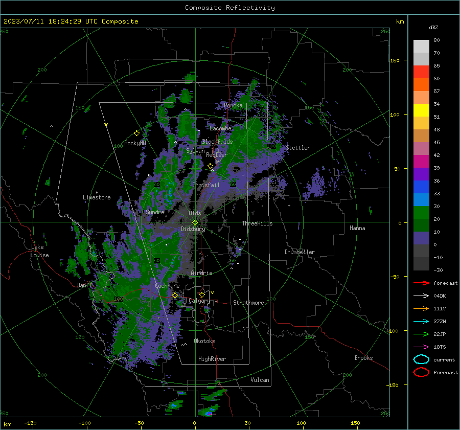Select the gold 48–51 dBZ swatch
This screenshot has width=460, height=430.
pyautogui.click(x=421, y=123)
